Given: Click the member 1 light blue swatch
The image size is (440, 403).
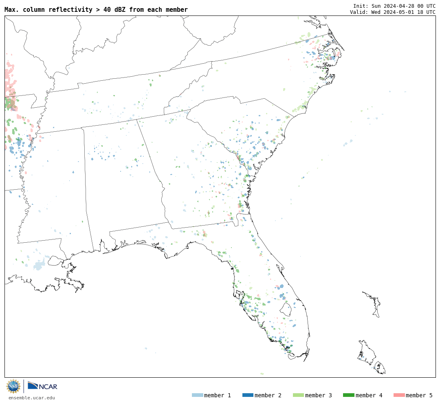Looking at the screenshot, I should point(197,395).
